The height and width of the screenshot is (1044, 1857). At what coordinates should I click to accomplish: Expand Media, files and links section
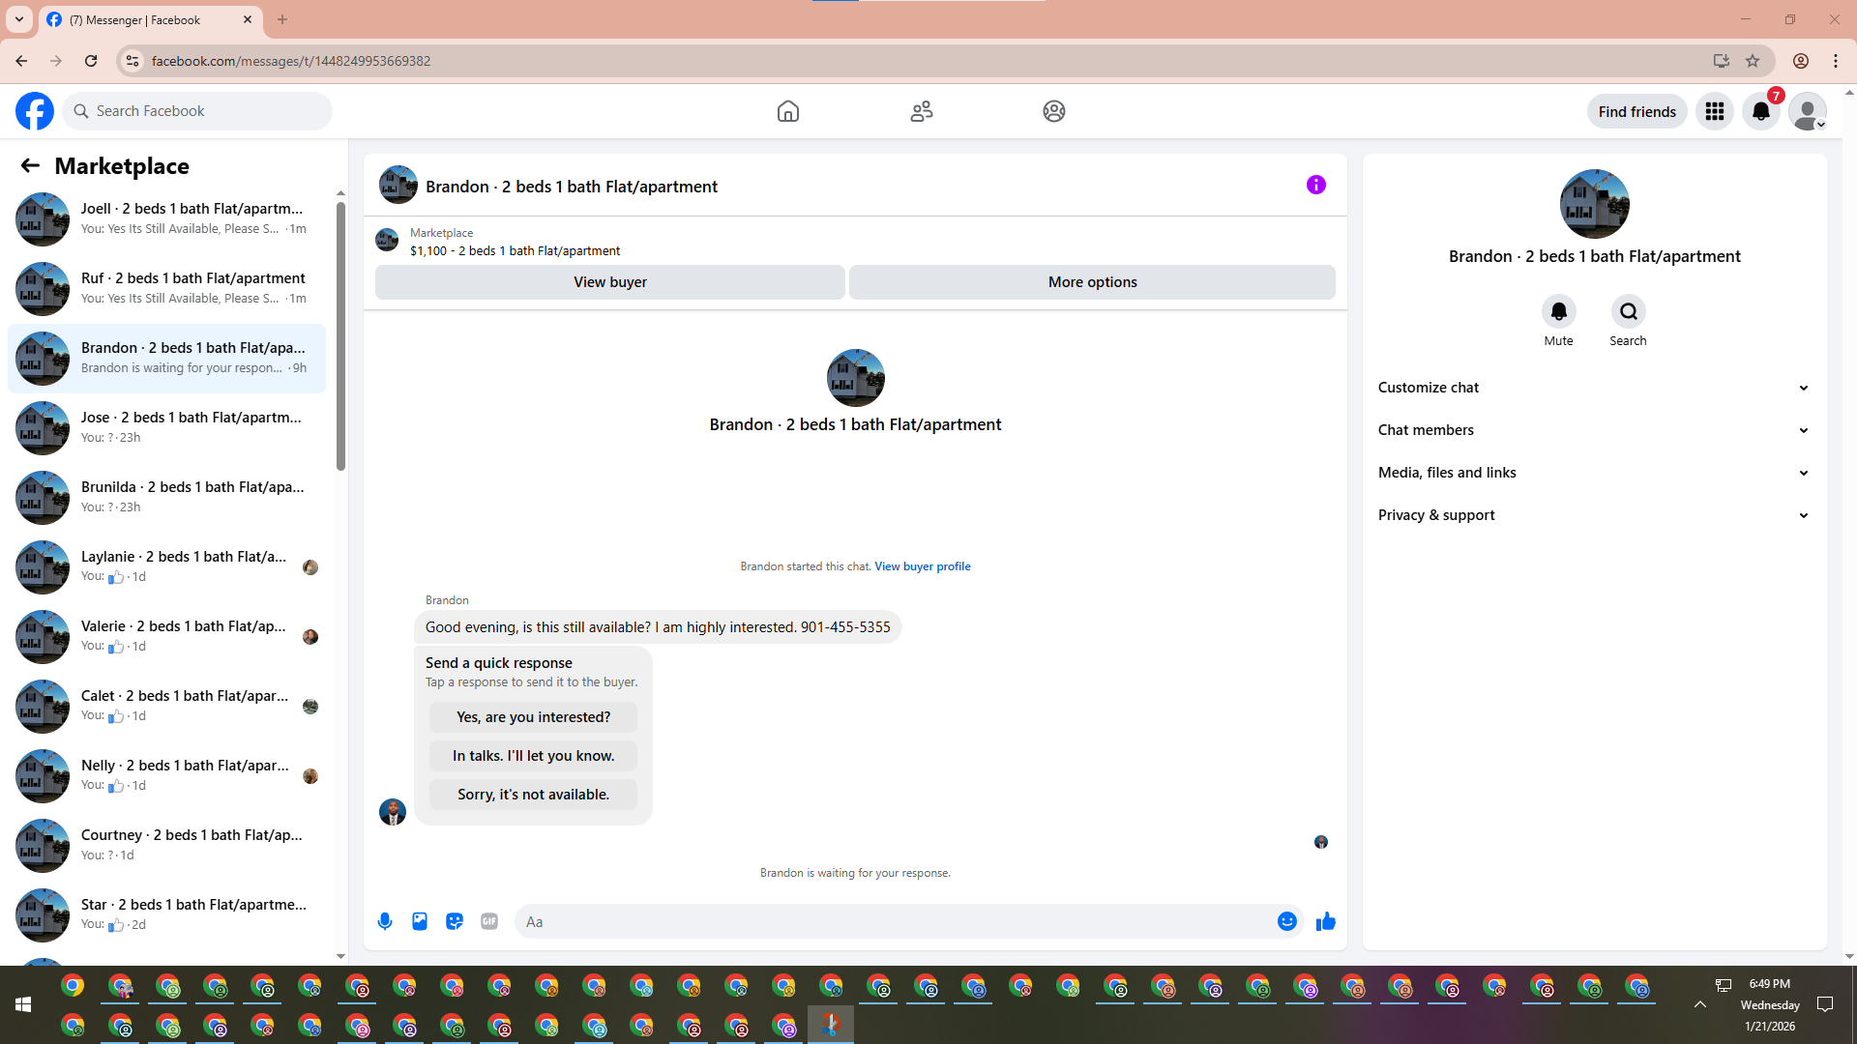[x=1594, y=473]
